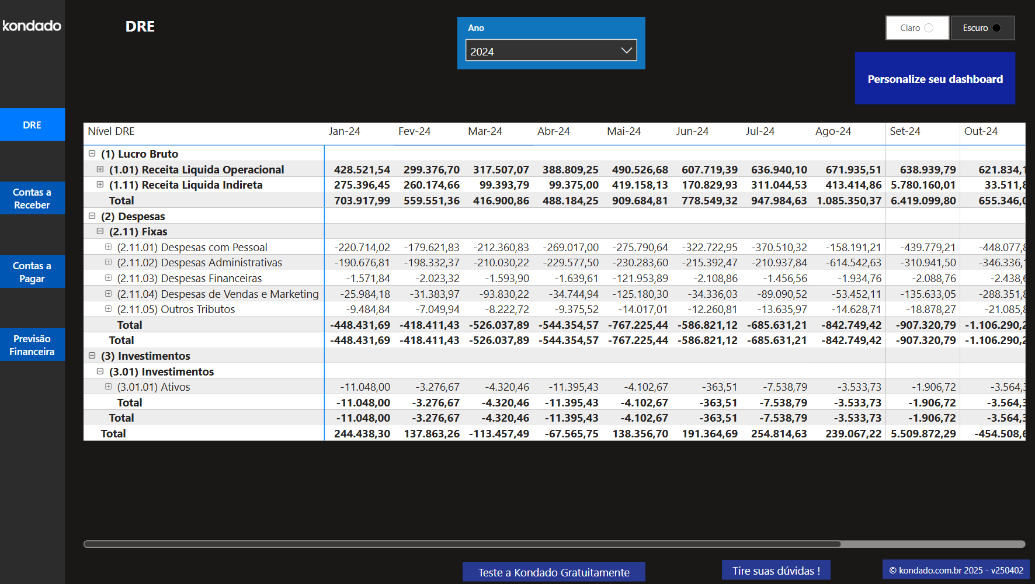The height and width of the screenshot is (584, 1035).
Task: Click Personalize seu dashboard
Action: (x=935, y=78)
